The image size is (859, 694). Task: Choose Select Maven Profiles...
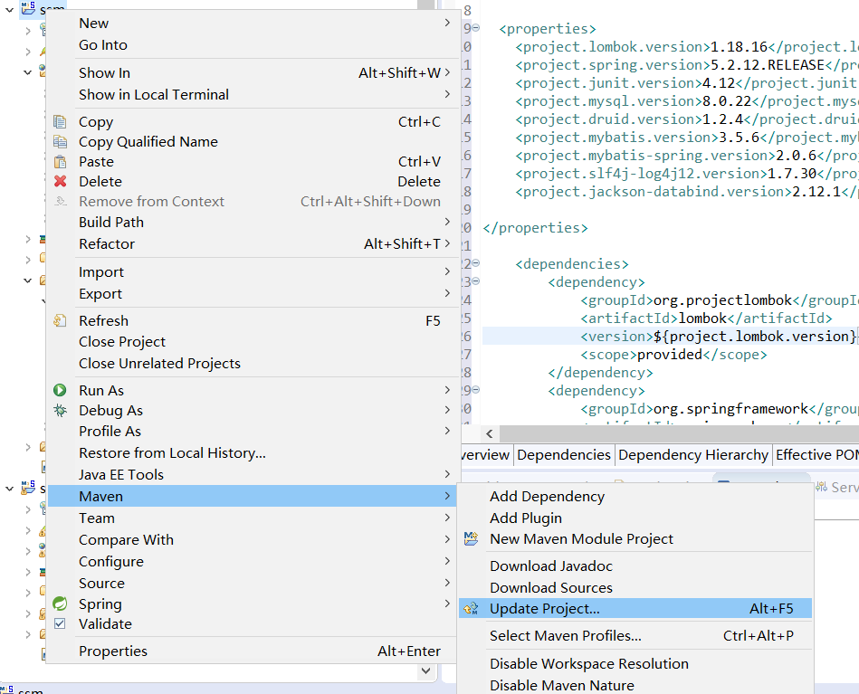tap(635, 635)
